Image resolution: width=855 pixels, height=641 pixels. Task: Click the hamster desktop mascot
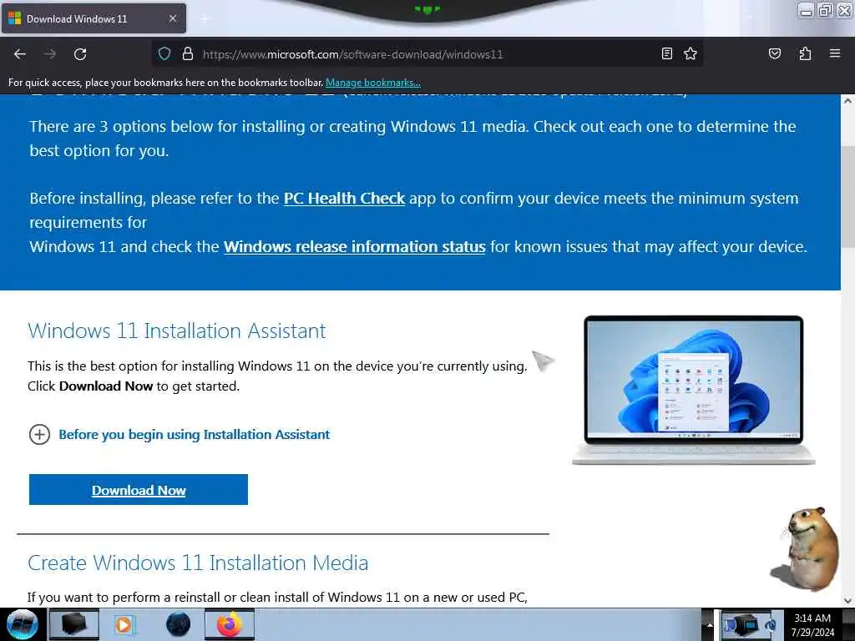(806, 549)
